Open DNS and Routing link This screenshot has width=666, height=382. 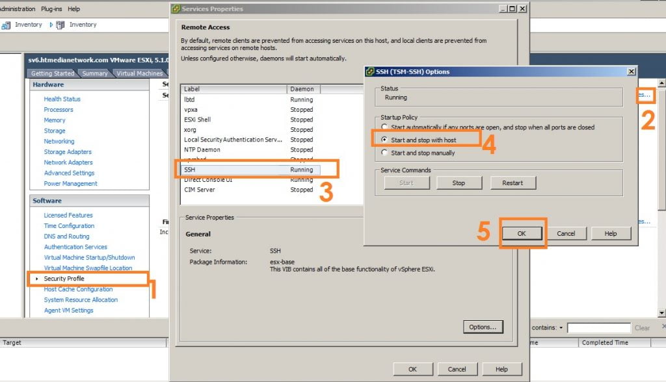tap(67, 236)
